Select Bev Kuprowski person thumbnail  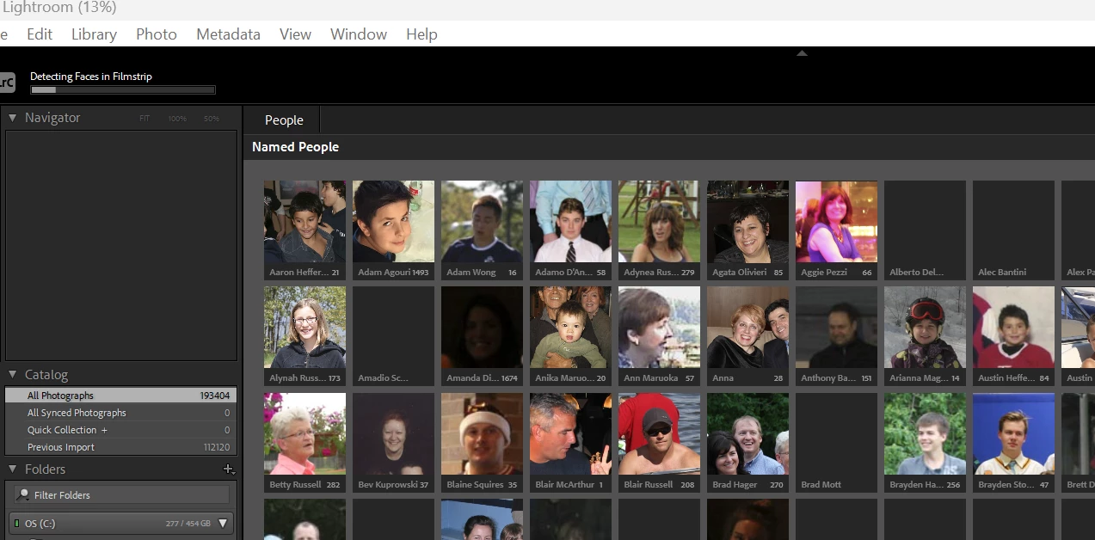click(393, 434)
